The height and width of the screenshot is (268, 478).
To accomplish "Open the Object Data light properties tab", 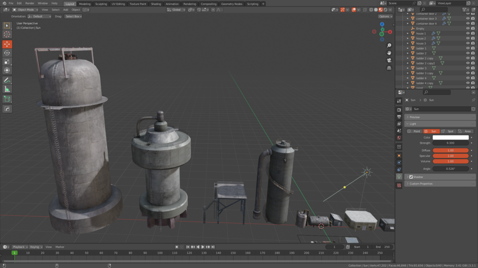I will tap(399, 176).
